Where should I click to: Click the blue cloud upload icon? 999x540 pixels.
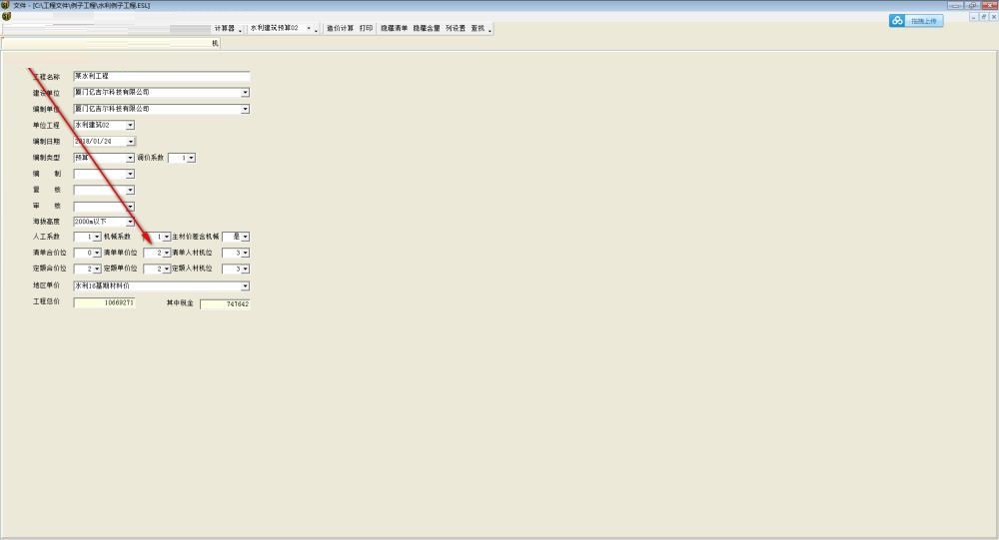(x=897, y=21)
